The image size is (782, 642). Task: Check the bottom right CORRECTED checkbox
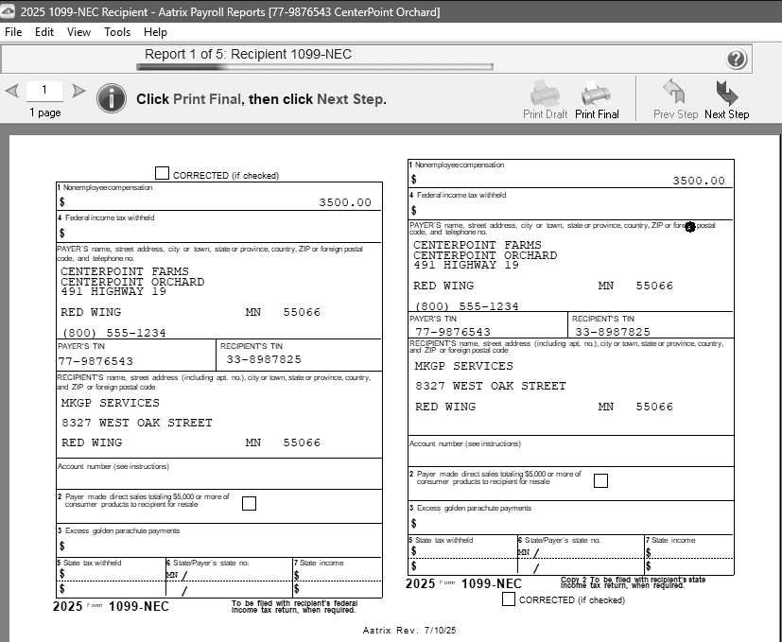[509, 599]
